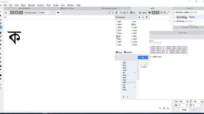Open the Contour menu

pos(40,5)
